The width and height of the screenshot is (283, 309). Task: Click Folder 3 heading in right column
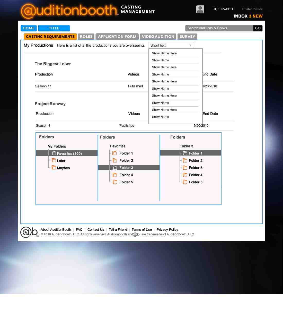[186, 146]
